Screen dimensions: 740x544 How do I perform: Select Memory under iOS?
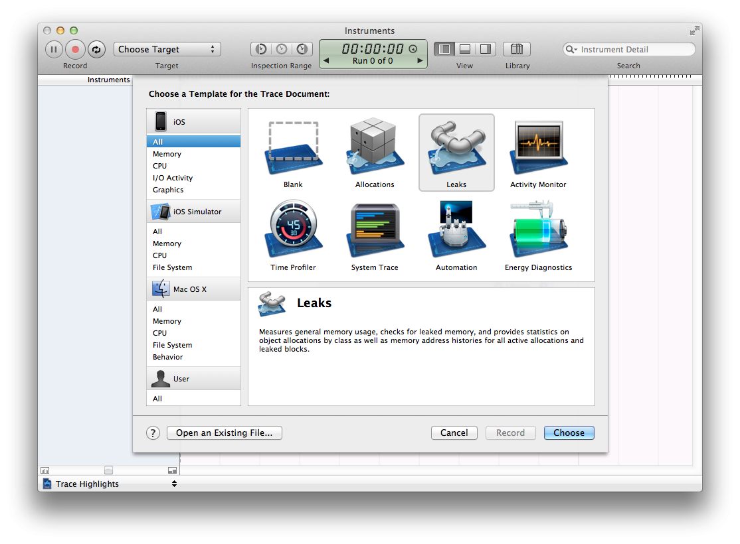point(193,154)
